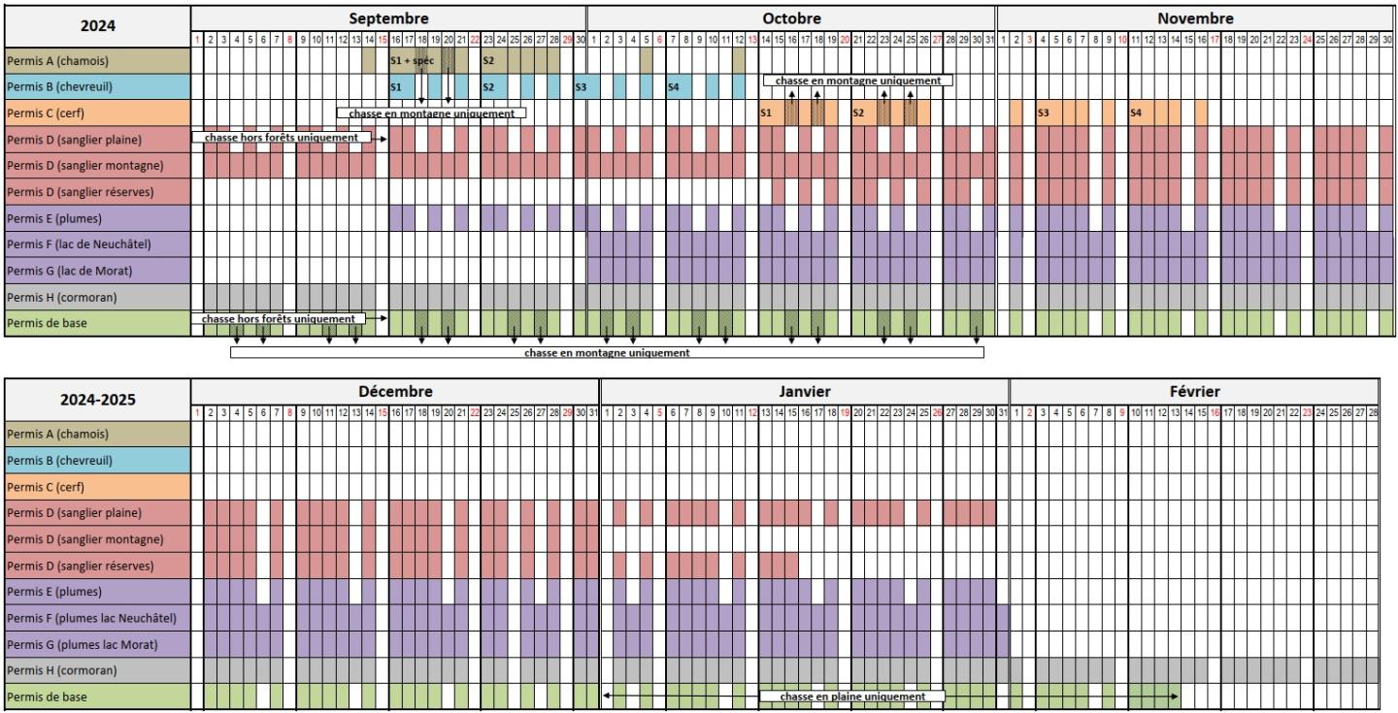1398x713 pixels.
Task: Click Permis G (plumes lac Morat) row label
Action: tap(96, 644)
